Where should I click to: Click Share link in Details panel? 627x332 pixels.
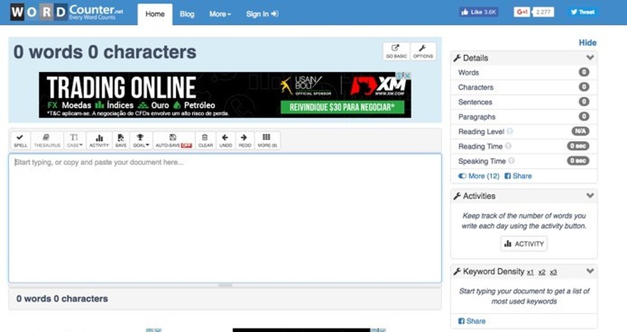pos(518,176)
